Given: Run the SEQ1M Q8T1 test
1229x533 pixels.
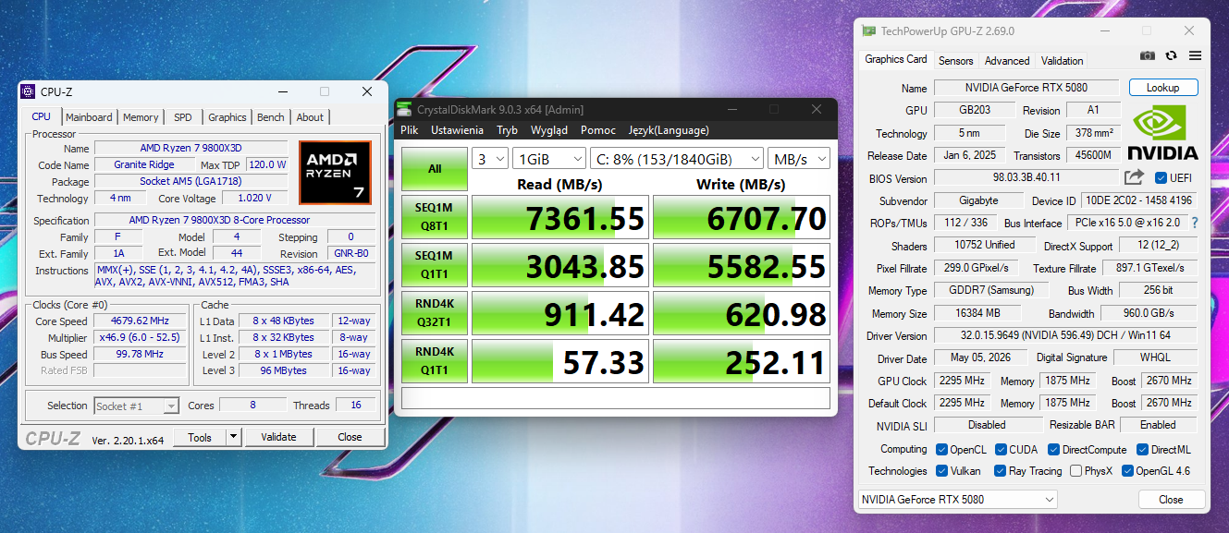Looking at the screenshot, I should tap(435, 218).
